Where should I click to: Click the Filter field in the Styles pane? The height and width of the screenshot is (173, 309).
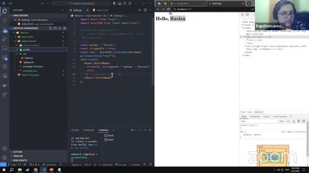[x=258, y=121]
